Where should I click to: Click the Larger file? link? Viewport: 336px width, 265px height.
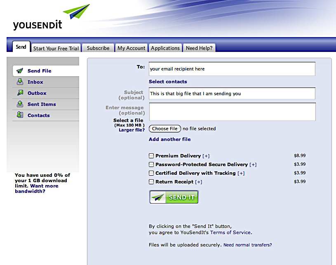[132, 130]
